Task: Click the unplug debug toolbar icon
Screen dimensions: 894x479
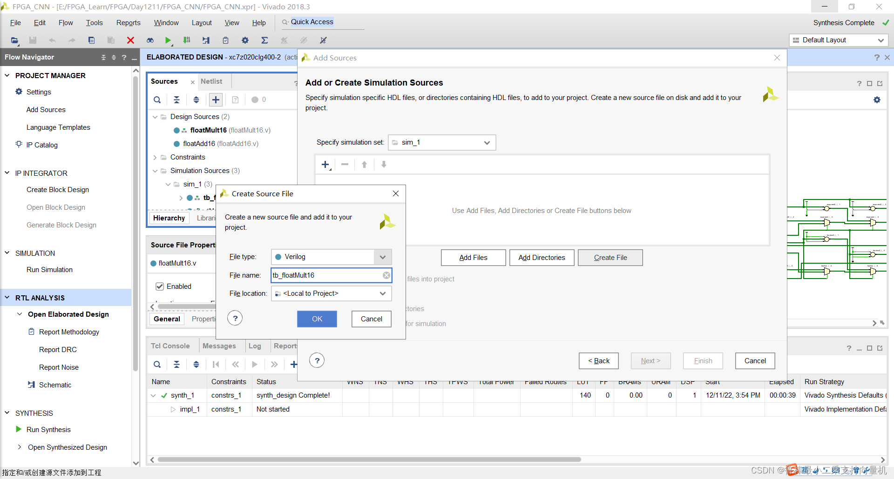Action: click(x=323, y=40)
